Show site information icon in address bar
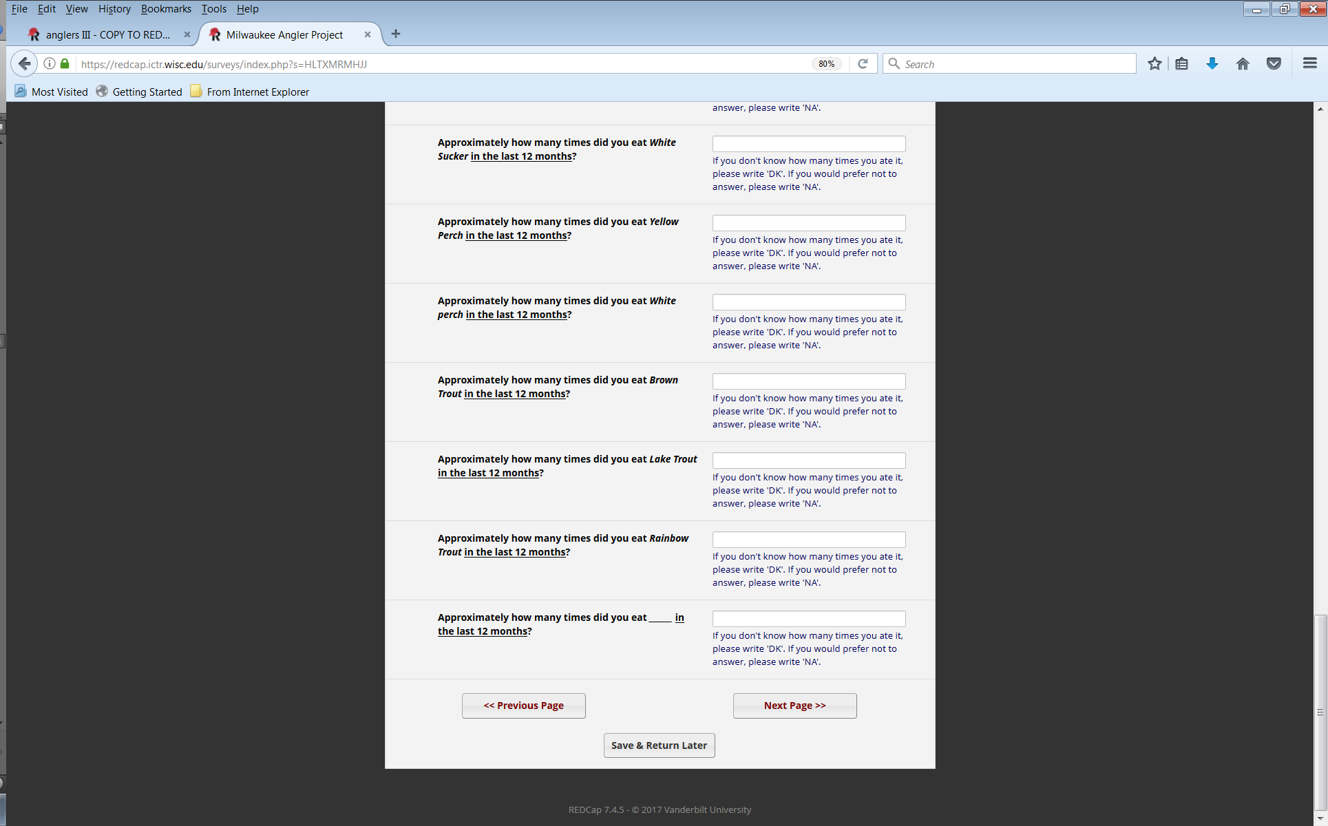 point(50,64)
